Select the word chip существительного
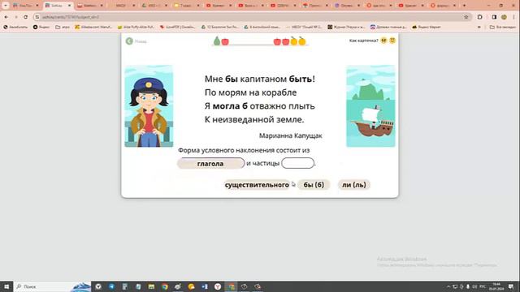The height and width of the screenshot is (292, 520). [257, 185]
